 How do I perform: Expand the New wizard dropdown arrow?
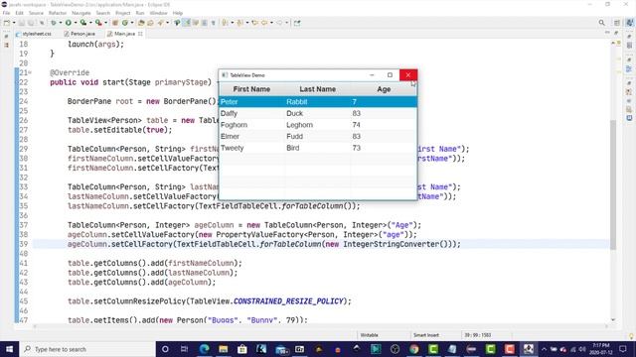[x=14, y=23]
